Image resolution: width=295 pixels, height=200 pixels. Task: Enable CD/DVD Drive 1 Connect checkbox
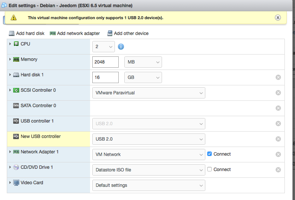pos(209,170)
